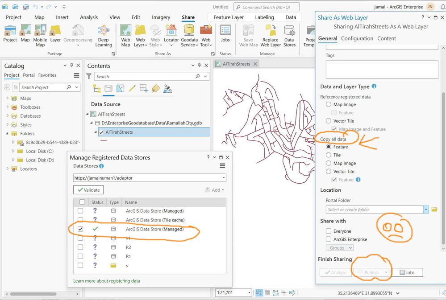The width and height of the screenshot is (446, 300).
Task: Select Vector Tile under Reference registered data
Action: pos(329,121)
